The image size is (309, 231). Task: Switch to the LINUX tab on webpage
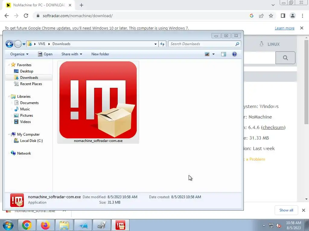click(270, 44)
